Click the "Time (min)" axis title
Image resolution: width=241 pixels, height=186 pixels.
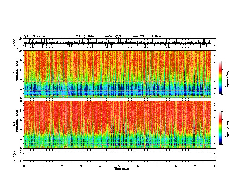(122, 169)
